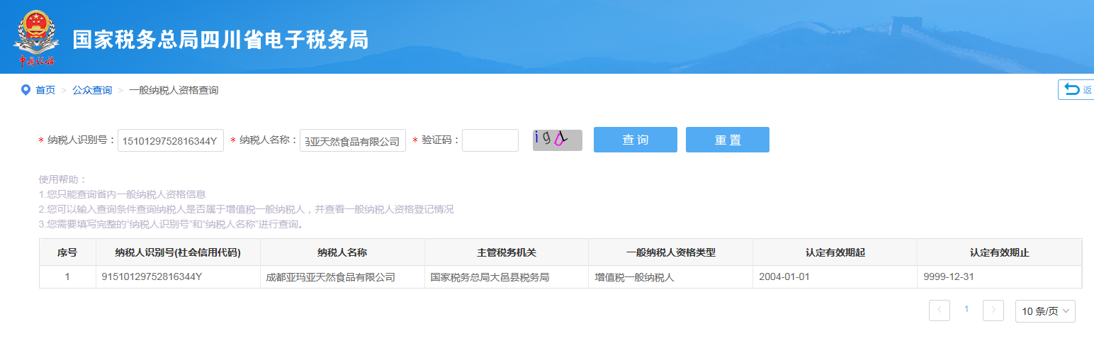Click the 纳税人名称 column header
The width and height of the screenshot is (1094, 358).
tap(342, 252)
